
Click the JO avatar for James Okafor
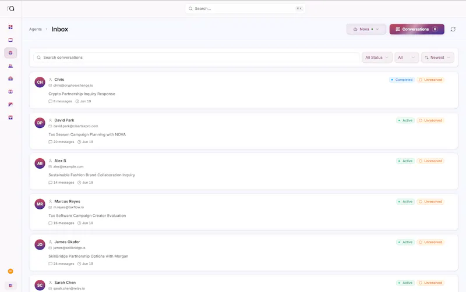tap(40, 244)
